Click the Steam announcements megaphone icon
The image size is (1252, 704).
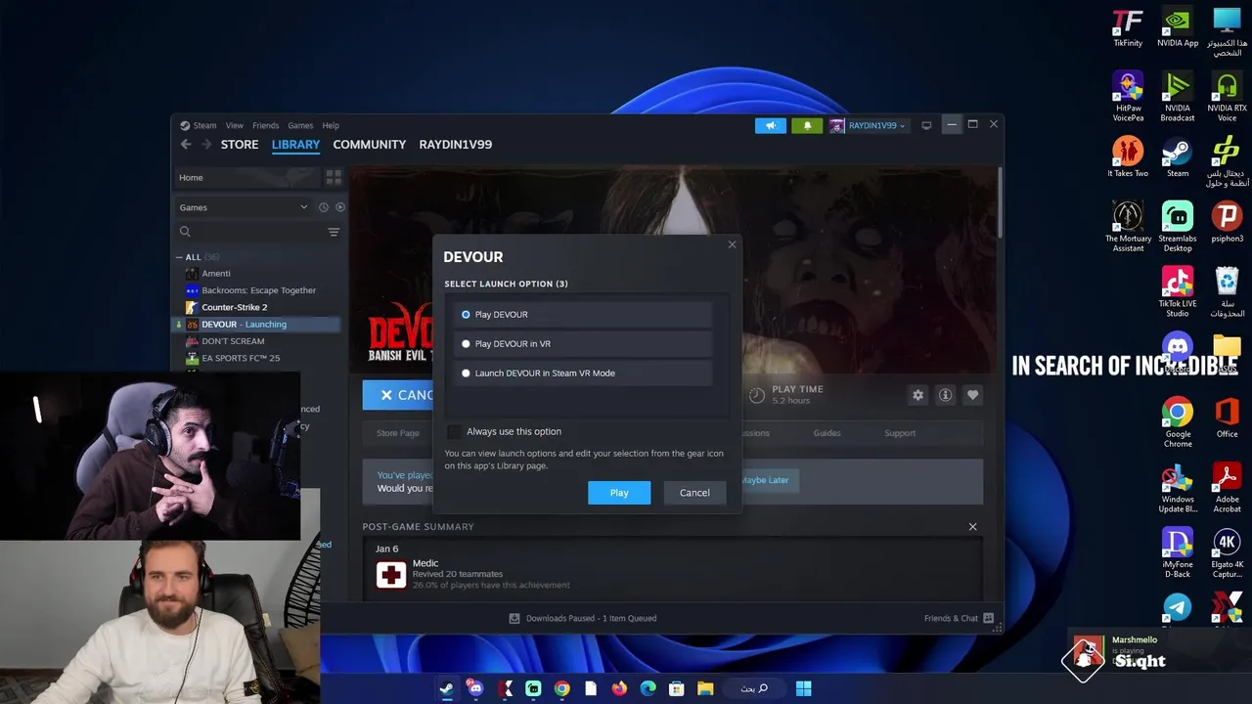tap(771, 125)
